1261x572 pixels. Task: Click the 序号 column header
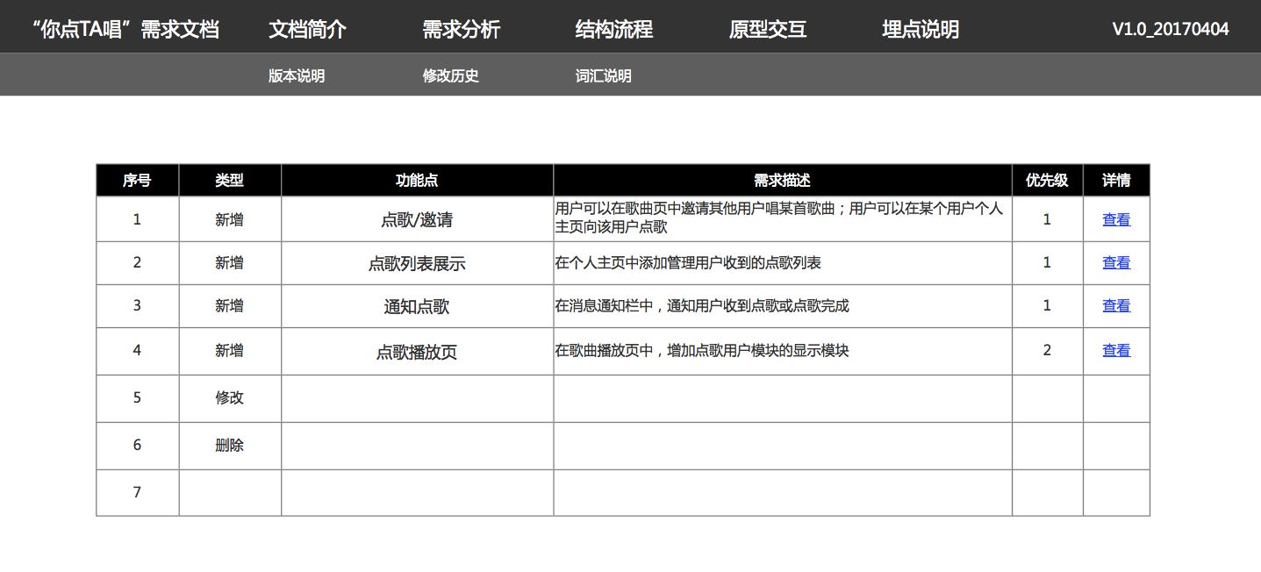click(x=137, y=180)
